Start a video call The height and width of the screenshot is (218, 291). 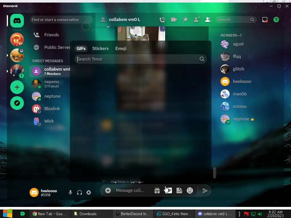(174, 20)
